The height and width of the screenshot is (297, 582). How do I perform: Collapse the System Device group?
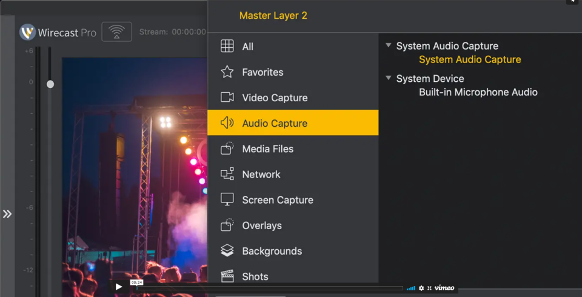pos(389,78)
